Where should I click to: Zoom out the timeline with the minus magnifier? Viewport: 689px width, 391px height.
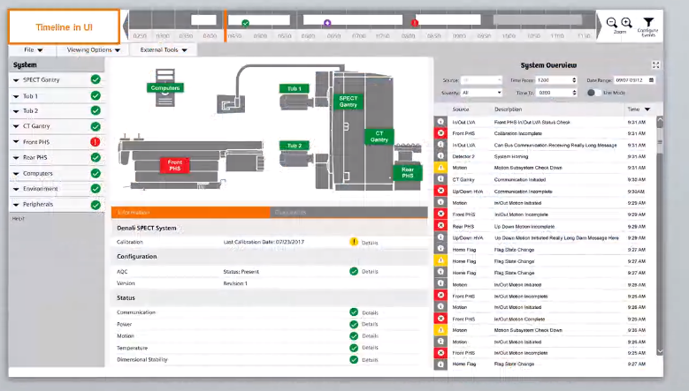click(x=611, y=23)
